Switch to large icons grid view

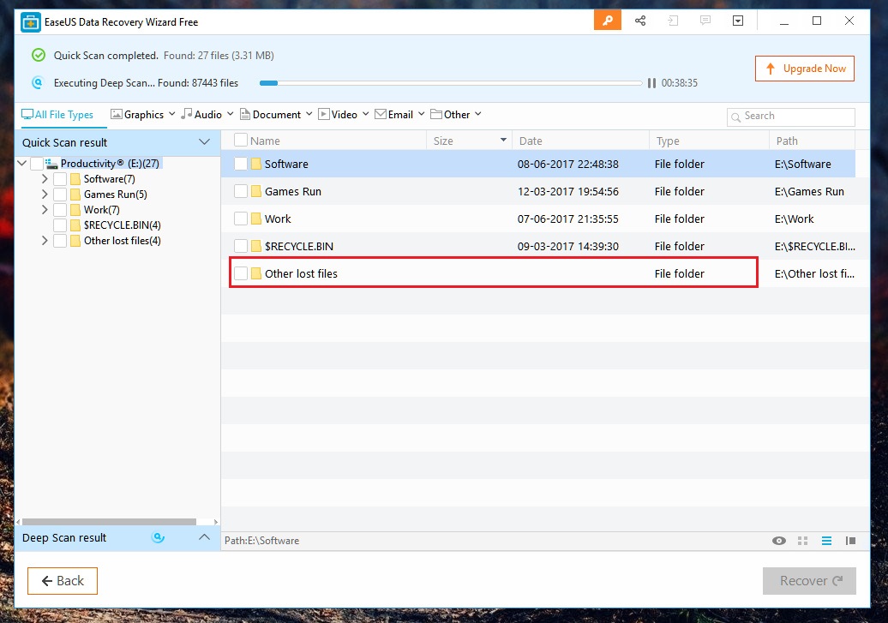tap(802, 541)
